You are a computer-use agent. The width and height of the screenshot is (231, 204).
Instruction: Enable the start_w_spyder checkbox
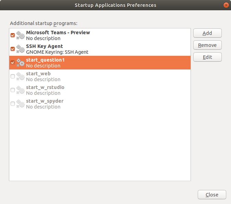click(13, 104)
